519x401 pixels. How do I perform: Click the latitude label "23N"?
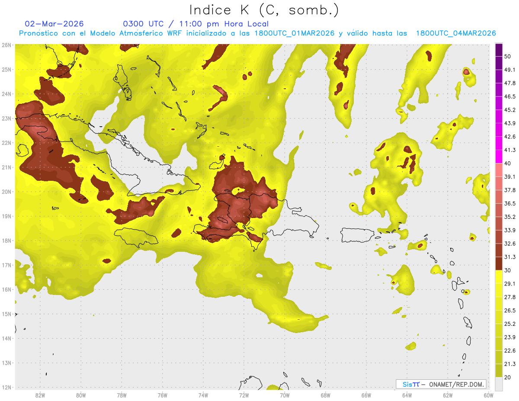point(6,119)
